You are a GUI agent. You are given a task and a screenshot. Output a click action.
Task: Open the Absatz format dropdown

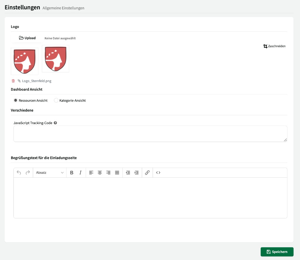pos(50,173)
